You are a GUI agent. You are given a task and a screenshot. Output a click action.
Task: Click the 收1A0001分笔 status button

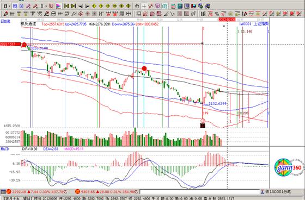pos(276,192)
